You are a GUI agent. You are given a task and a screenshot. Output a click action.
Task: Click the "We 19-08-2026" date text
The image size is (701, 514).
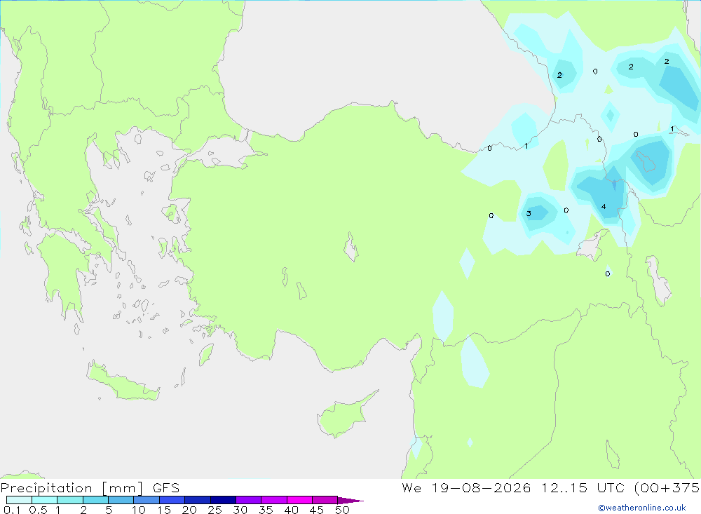point(466,488)
